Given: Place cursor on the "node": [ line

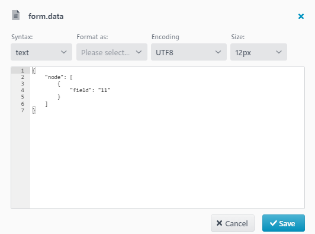Looking at the screenshot, I should [x=59, y=77].
